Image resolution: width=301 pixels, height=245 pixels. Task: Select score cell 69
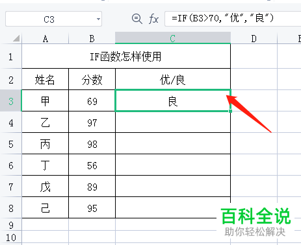coord(92,100)
